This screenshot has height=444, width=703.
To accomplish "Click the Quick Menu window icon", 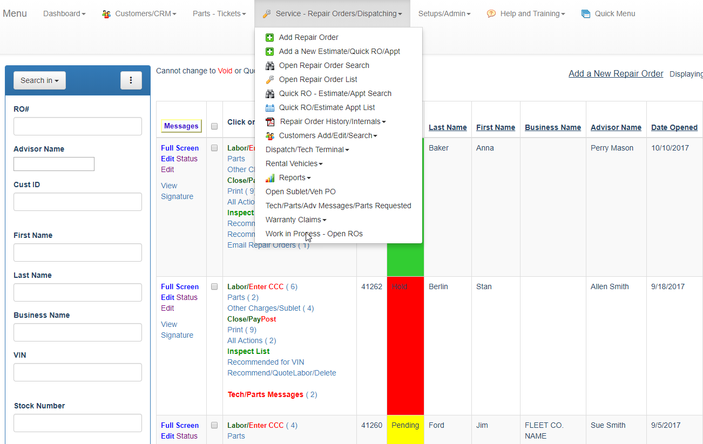I will pyautogui.click(x=586, y=13).
